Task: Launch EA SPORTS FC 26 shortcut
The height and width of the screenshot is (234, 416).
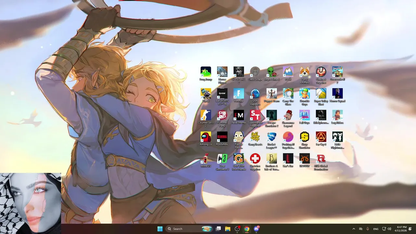Action: 222,97
